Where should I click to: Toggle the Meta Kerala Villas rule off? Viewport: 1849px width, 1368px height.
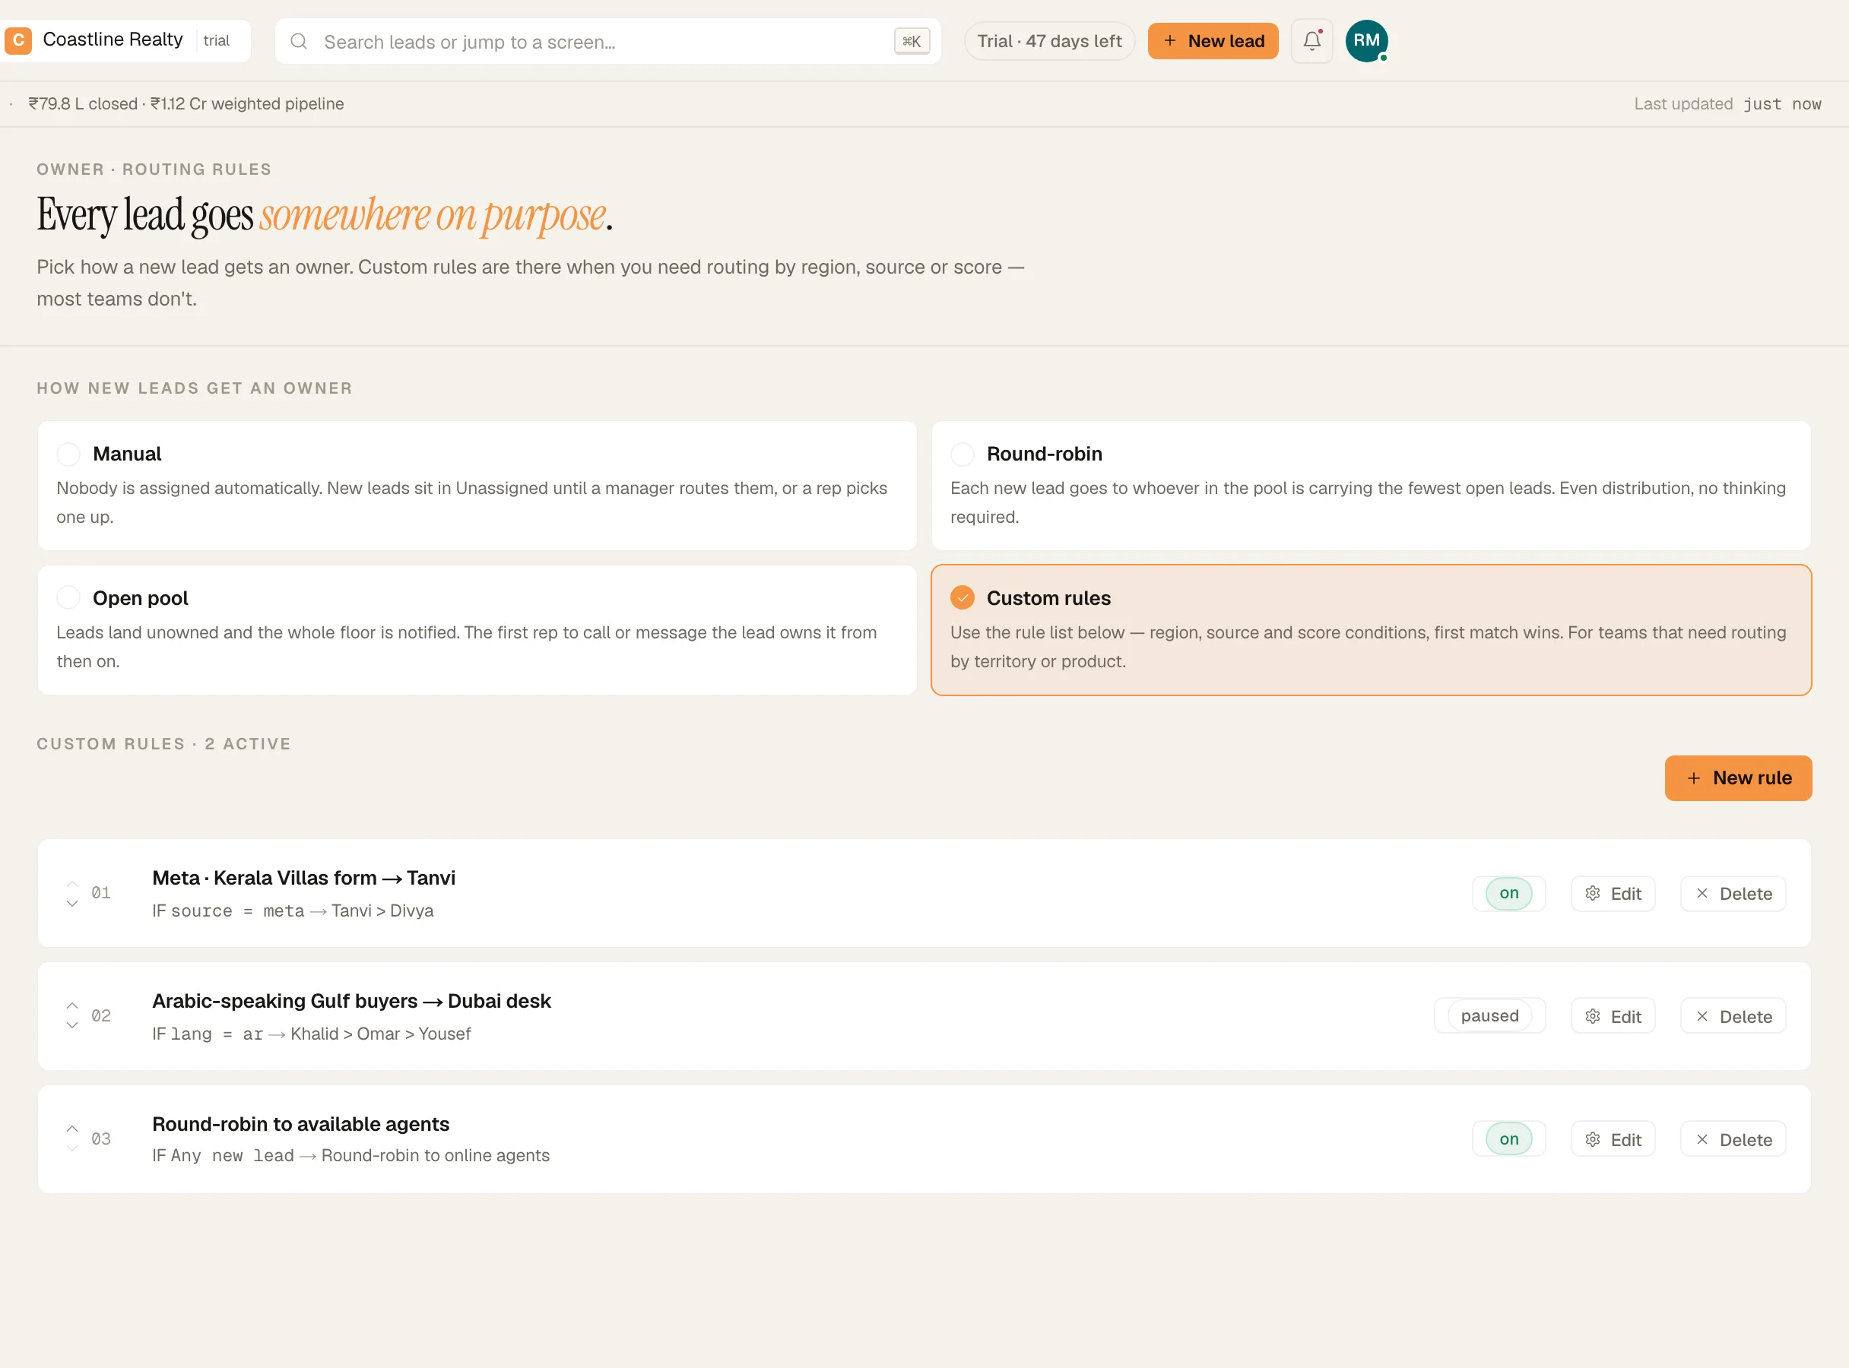point(1508,894)
